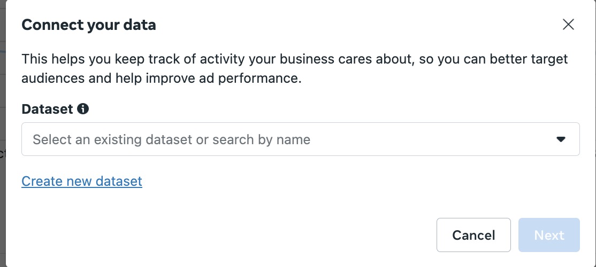Click the description paragraph about ad performance
Viewport: 596px width, 267px height.
click(x=295, y=69)
